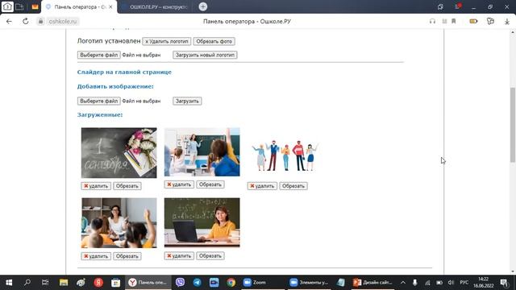This screenshot has height=290, width=516.
Task: Choose slider image file with second Выберите файл
Action: [x=98, y=101]
